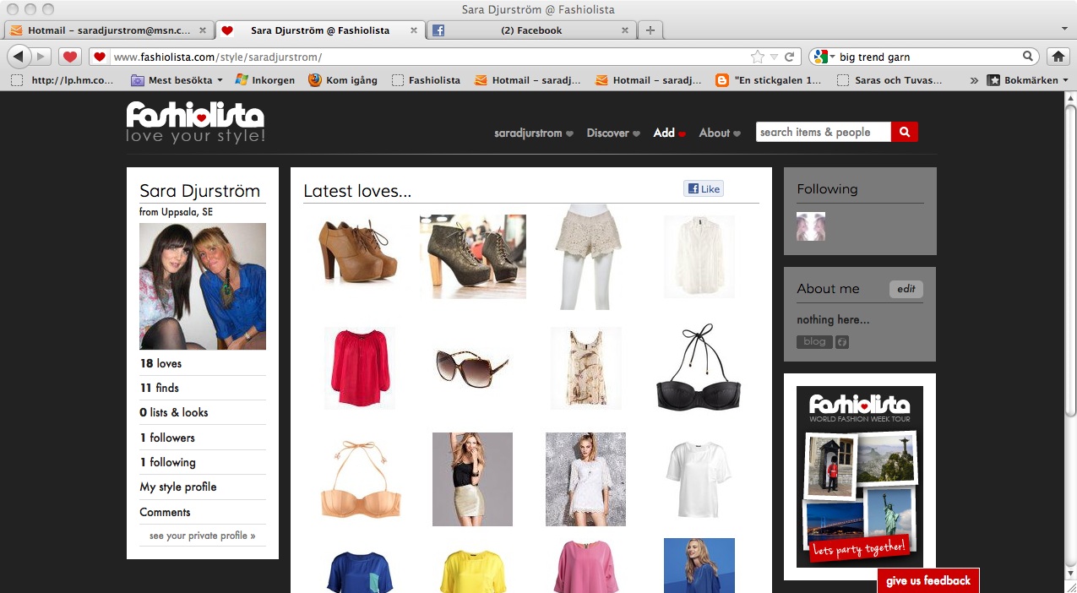Viewport: 1077px width, 593px height.
Task: Click the red magnifier search button on Fashiolista
Action: pos(904,132)
